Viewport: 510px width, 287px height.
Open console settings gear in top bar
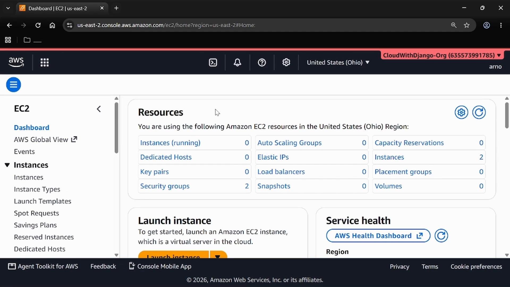click(286, 62)
